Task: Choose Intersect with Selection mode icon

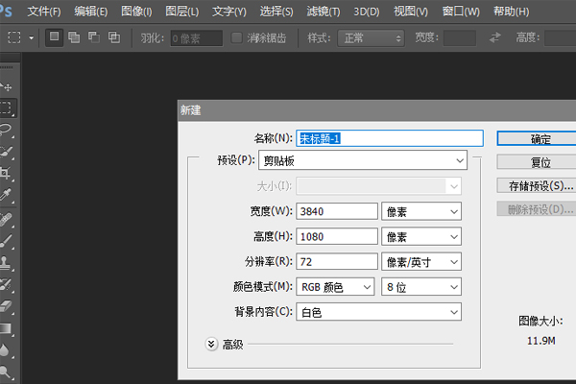Action: point(114,37)
